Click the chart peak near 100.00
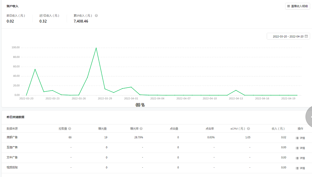The width and height of the screenshot is (312, 177). coord(96,48)
